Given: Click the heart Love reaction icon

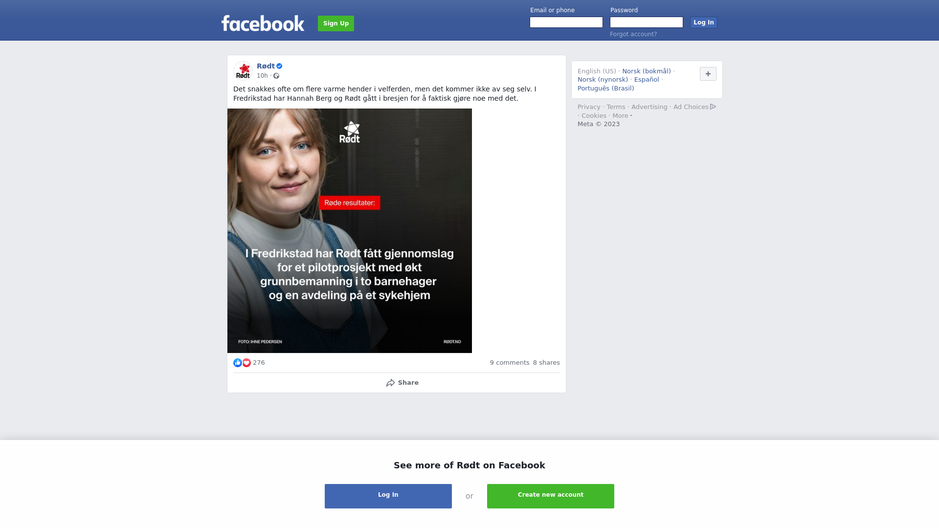Looking at the screenshot, I should click(246, 363).
